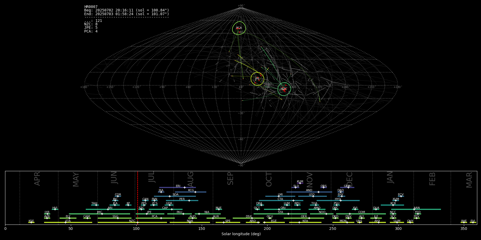The image size is (481, 240).
Task: Click the ECV shower label
Action: [401, 195]
